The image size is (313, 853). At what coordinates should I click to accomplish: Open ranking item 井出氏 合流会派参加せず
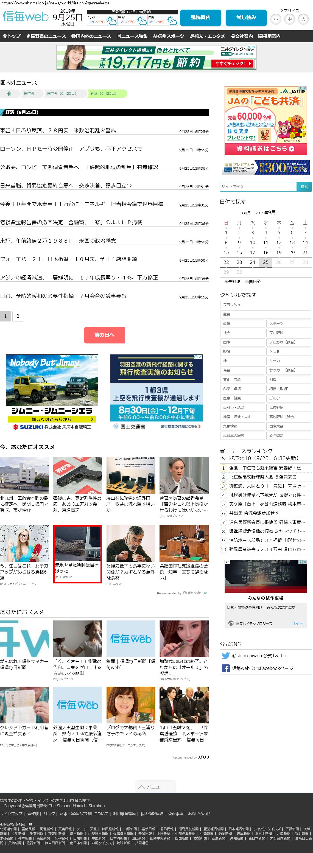(254, 513)
